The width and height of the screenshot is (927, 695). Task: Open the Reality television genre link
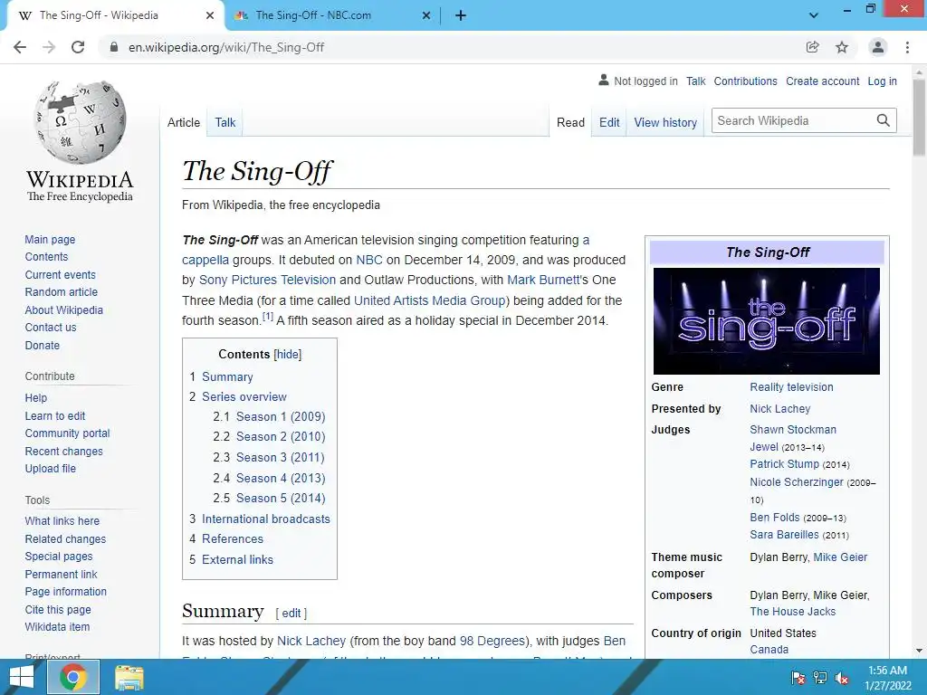[791, 387]
